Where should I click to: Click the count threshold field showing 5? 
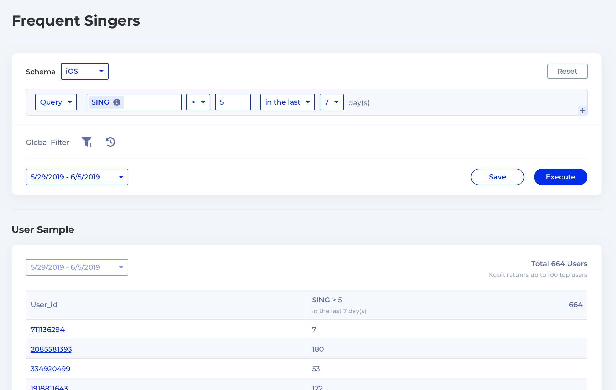pyautogui.click(x=233, y=102)
